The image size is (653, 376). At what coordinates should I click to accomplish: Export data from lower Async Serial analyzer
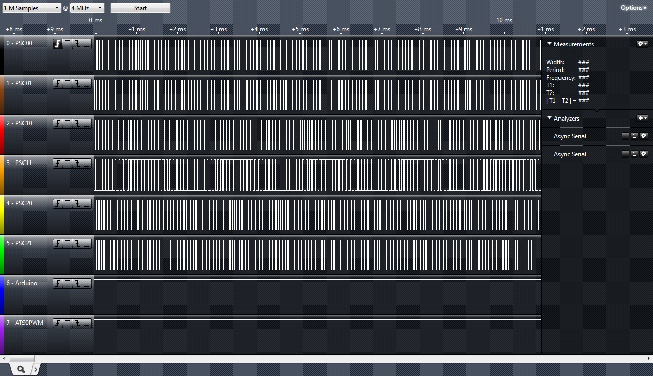coord(634,154)
